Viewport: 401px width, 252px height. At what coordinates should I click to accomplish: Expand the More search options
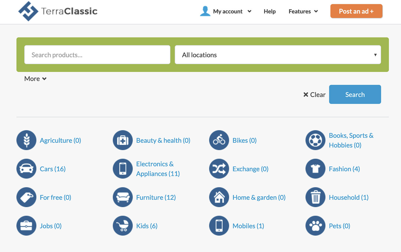pos(35,79)
